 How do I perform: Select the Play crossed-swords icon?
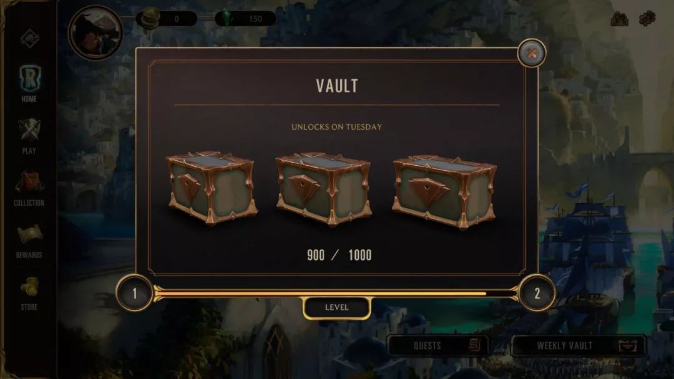tap(29, 130)
